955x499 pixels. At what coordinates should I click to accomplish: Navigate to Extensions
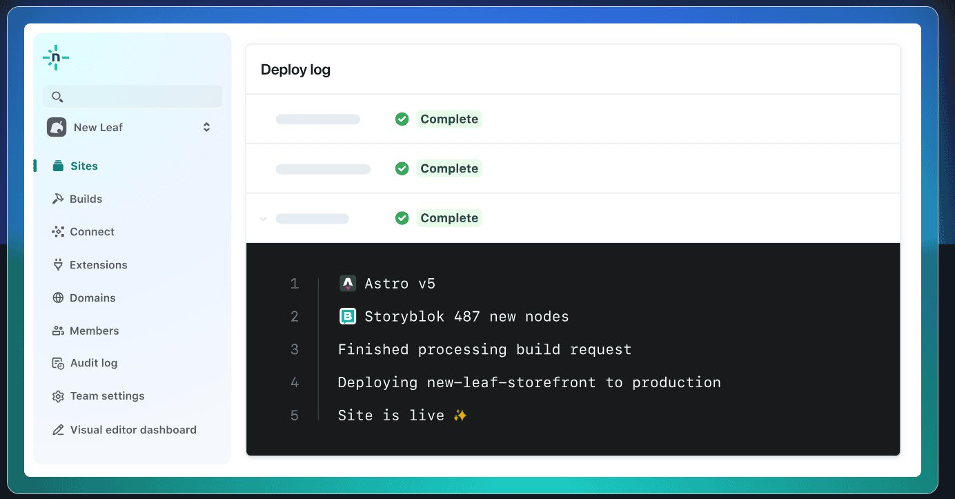click(x=99, y=265)
